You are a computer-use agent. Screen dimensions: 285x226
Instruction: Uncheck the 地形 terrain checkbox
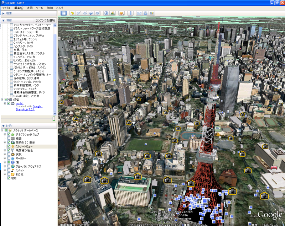point(9,178)
